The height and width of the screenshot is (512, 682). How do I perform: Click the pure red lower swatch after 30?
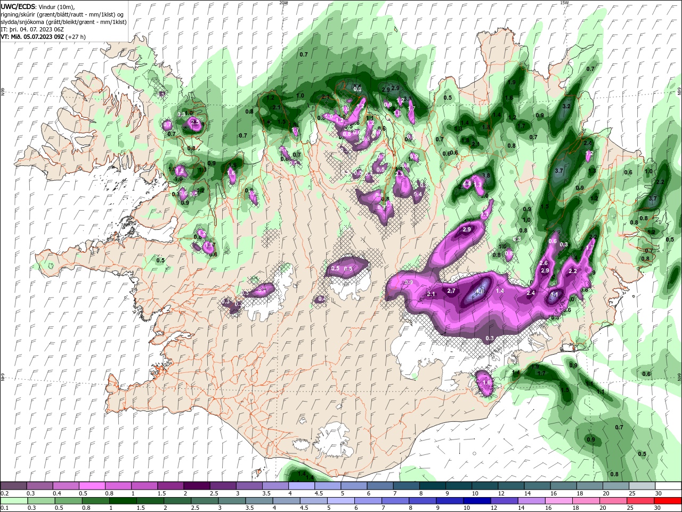pyautogui.click(x=668, y=501)
